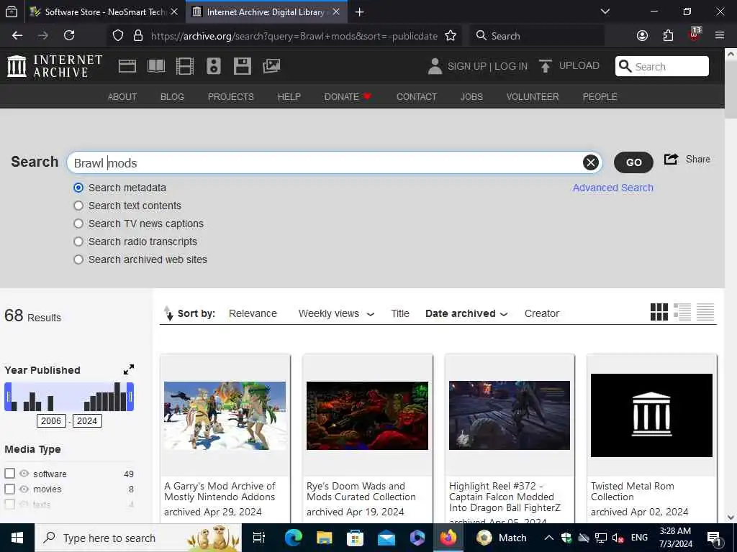The width and height of the screenshot is (737, 552).
Task: Clear the Brawl mods search field
Action: [590, 163]
